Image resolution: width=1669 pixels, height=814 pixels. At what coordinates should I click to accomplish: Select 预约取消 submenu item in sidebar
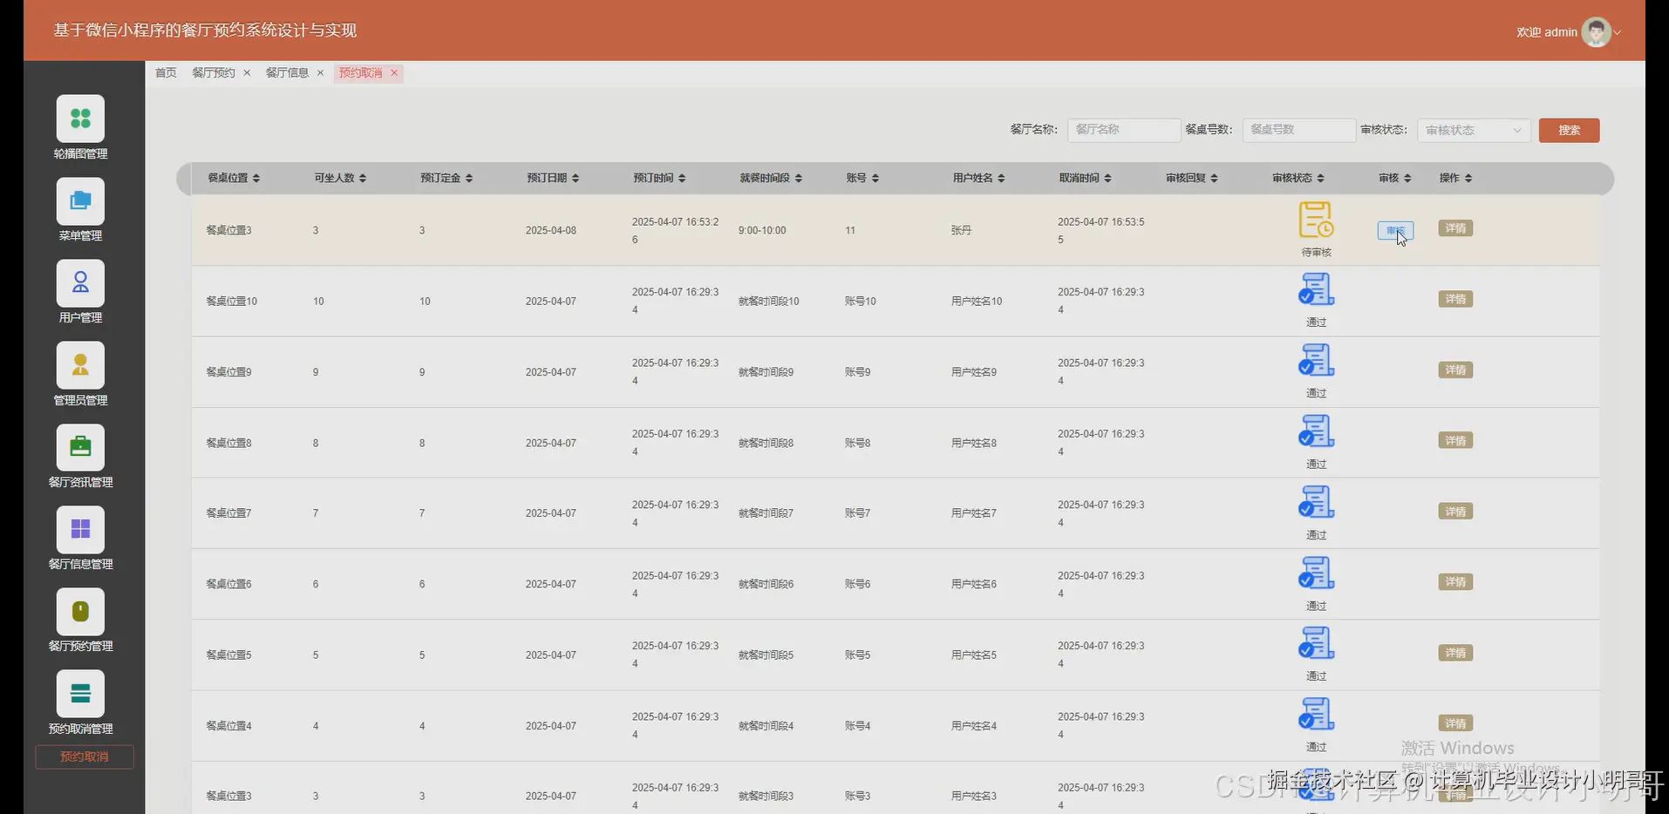(85, 756)
